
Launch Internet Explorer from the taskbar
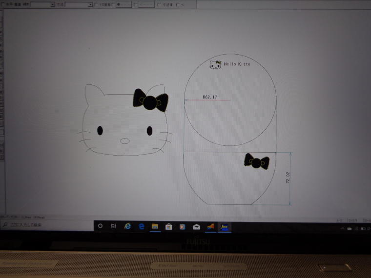coord(127,226)
